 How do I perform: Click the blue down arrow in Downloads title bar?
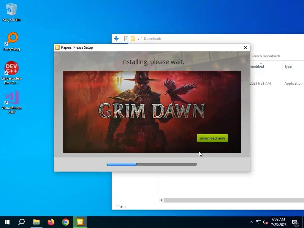tap(116, 38)
